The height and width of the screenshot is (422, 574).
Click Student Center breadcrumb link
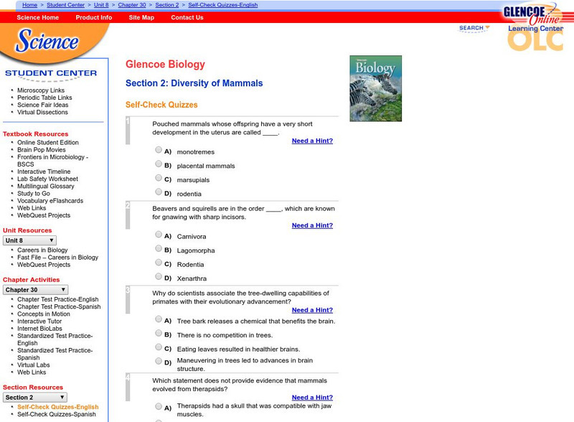coord(65,5)
